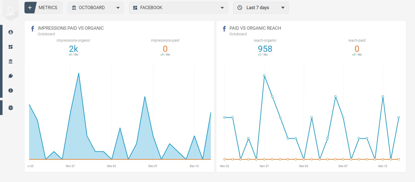Open the organization building sidebar icon

click(x=11, y=61)
